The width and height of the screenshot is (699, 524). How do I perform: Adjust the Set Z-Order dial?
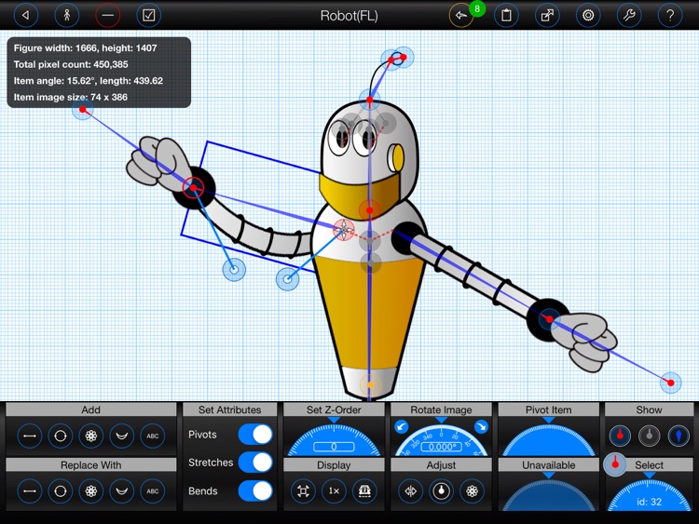[334, 440]
